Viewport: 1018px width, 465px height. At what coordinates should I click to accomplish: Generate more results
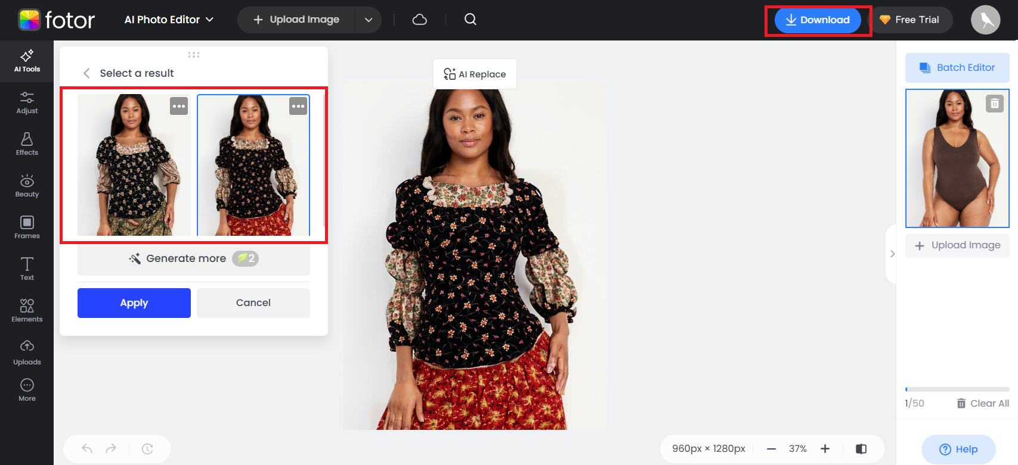coord(194,258)
